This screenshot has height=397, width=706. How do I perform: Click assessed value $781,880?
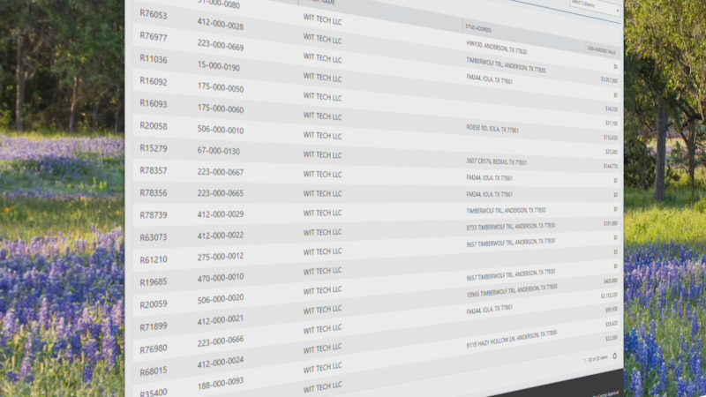611,223
